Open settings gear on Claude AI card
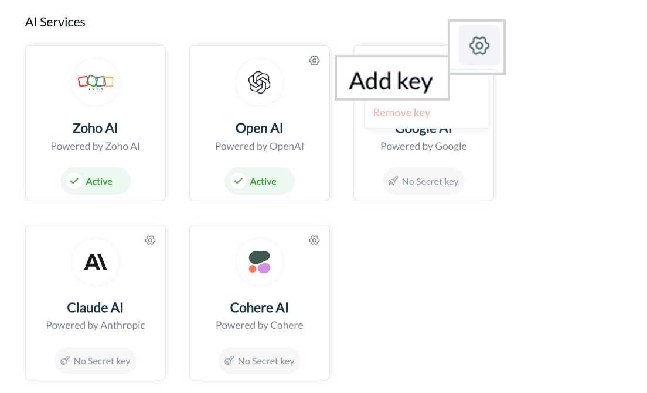Image resolution: width=647 pixels, height=393 pixels. click(150, 240)
